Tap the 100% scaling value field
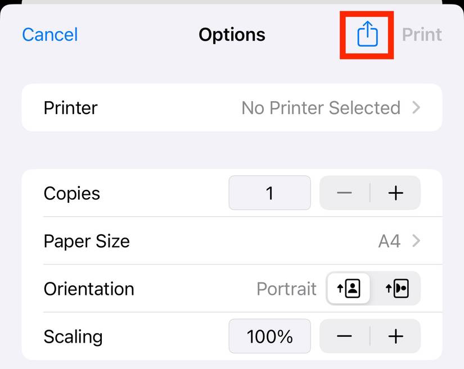The width and height of the screenshot is (464, 369). tap(269, 336)
